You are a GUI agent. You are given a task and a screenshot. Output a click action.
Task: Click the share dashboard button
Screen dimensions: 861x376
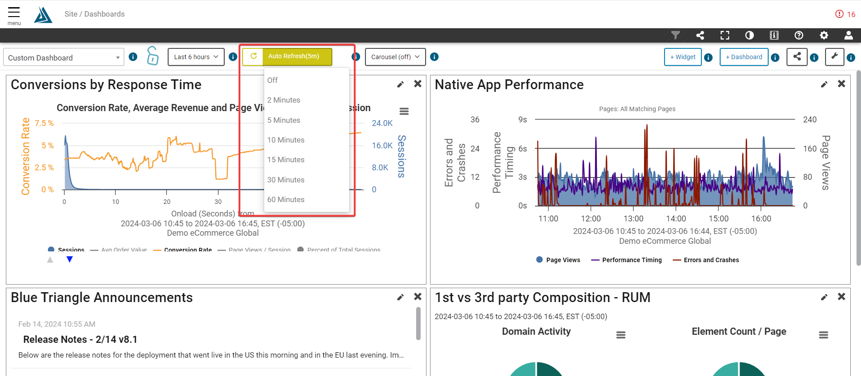[797, 57]
